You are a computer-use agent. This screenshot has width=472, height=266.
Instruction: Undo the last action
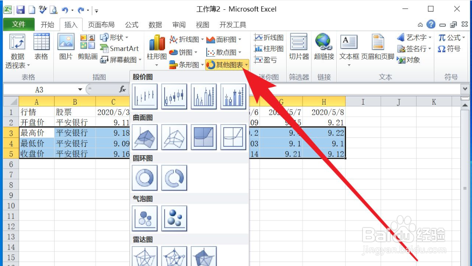pos(64,10)
